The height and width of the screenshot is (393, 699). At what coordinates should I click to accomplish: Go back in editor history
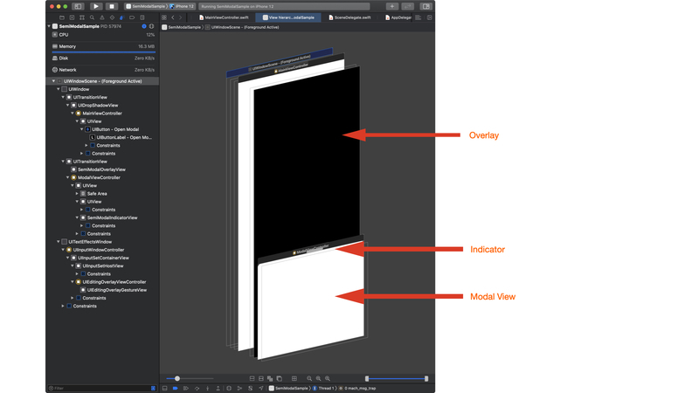click(173, 17)
